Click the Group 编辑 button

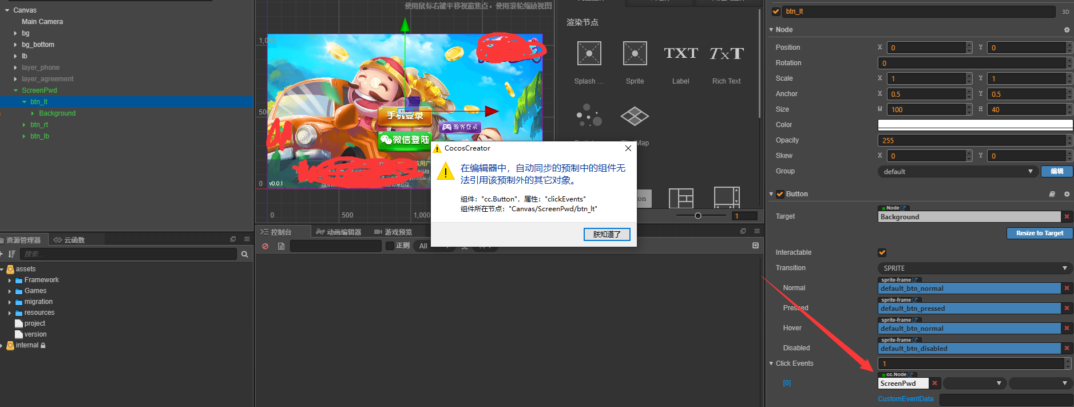1056,171
